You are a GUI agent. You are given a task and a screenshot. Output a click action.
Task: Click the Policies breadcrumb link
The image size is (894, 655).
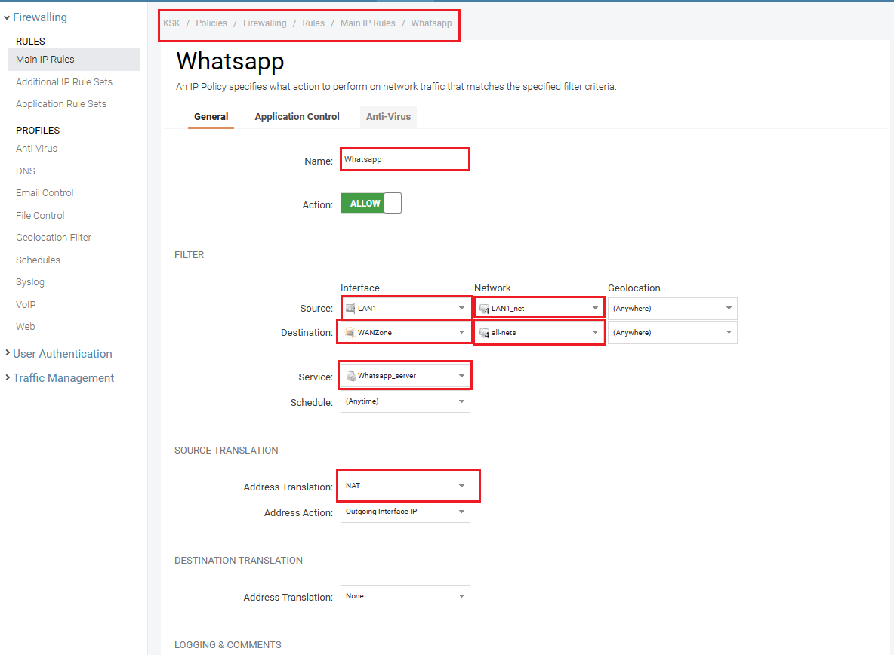tap(211, 23)
